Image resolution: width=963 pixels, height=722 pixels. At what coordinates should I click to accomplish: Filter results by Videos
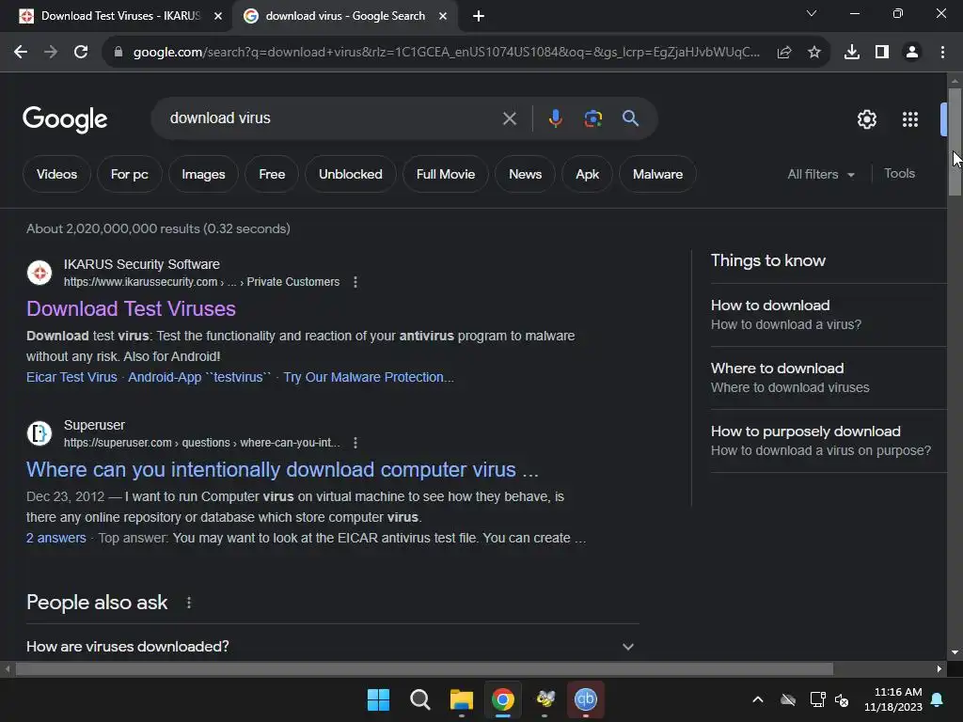pos(56,174)
